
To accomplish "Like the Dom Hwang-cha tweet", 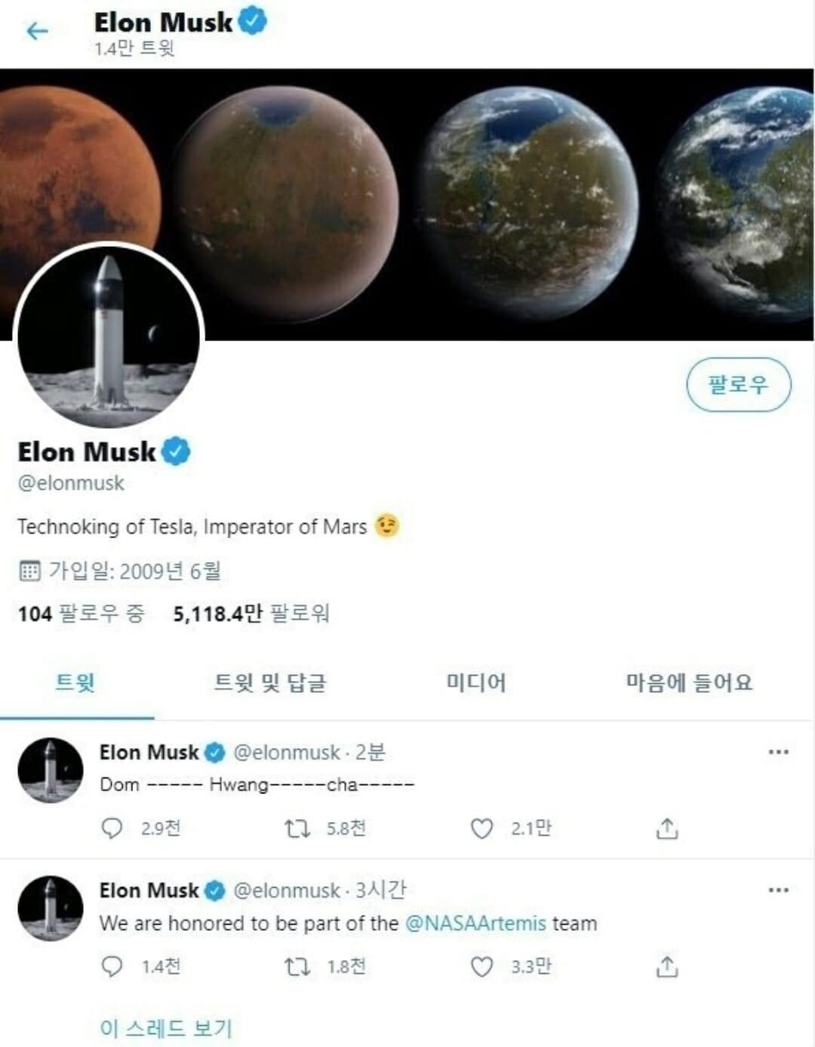I will 481,829.
